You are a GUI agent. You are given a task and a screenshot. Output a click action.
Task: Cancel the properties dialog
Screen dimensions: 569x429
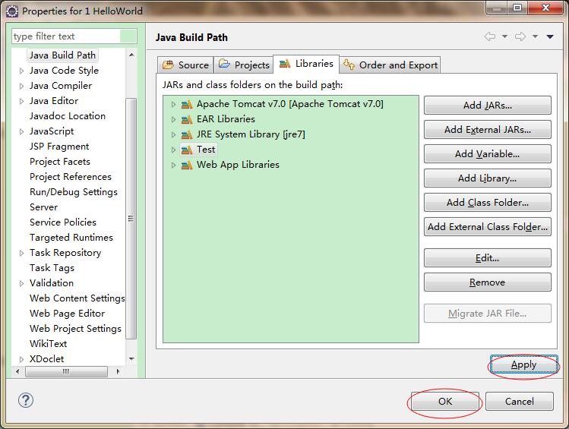pos(520,401)
